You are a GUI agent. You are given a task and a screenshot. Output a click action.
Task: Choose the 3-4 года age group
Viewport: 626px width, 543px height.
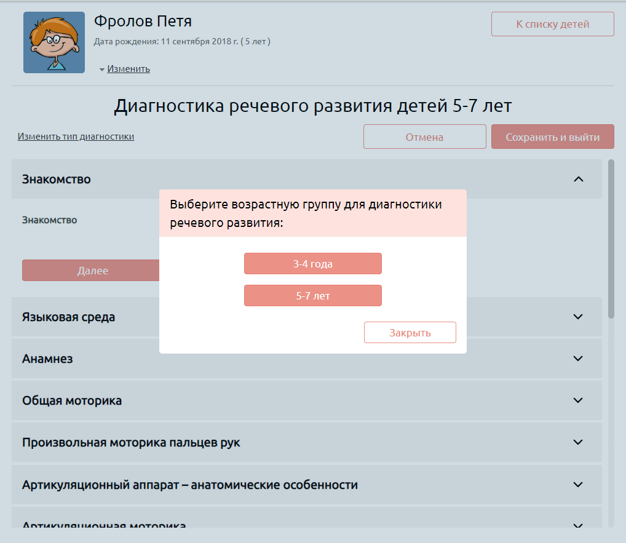tap(312, 264)
